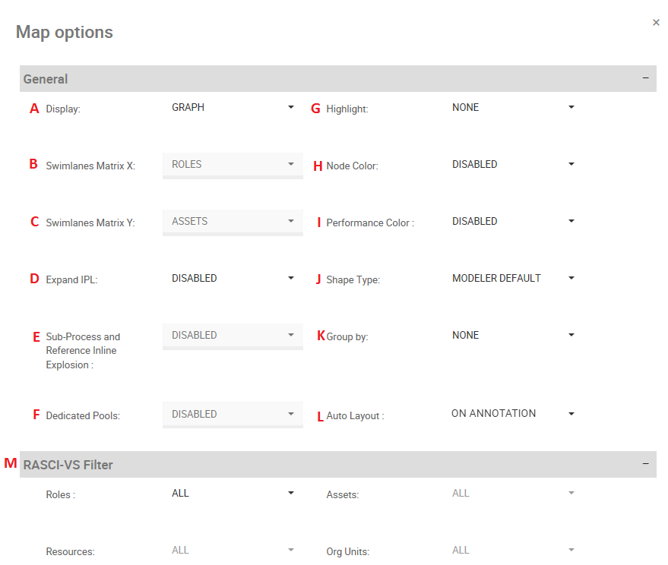This screenshot has width=668, height=565.
Task: Click the Assets filter dropdown
Action: point(513,494)
